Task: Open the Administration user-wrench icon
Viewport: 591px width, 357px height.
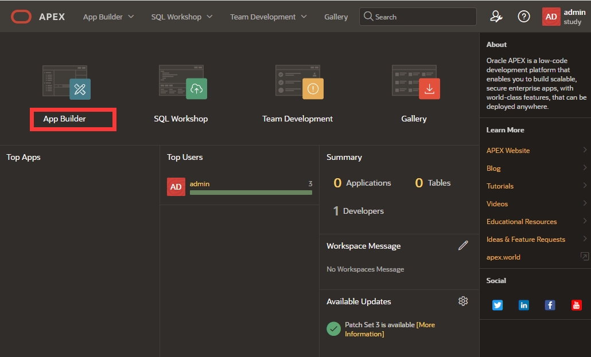Action: (496, 17)
